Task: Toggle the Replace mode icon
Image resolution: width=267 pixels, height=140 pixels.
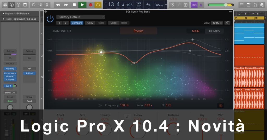Action: 172,5
